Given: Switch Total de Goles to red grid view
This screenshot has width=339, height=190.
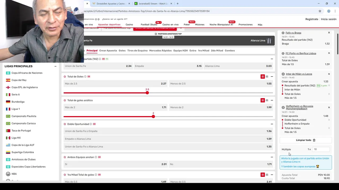Looking at the screenshot, I should click(263, 77).
